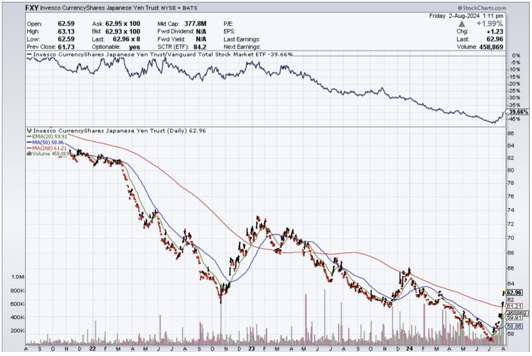
Task: Click the red MA(200) legend line
Action: (x=29, y=148)
